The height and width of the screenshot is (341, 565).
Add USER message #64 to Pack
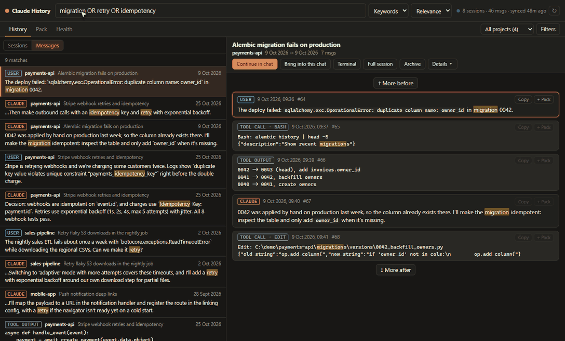point(544,99)
